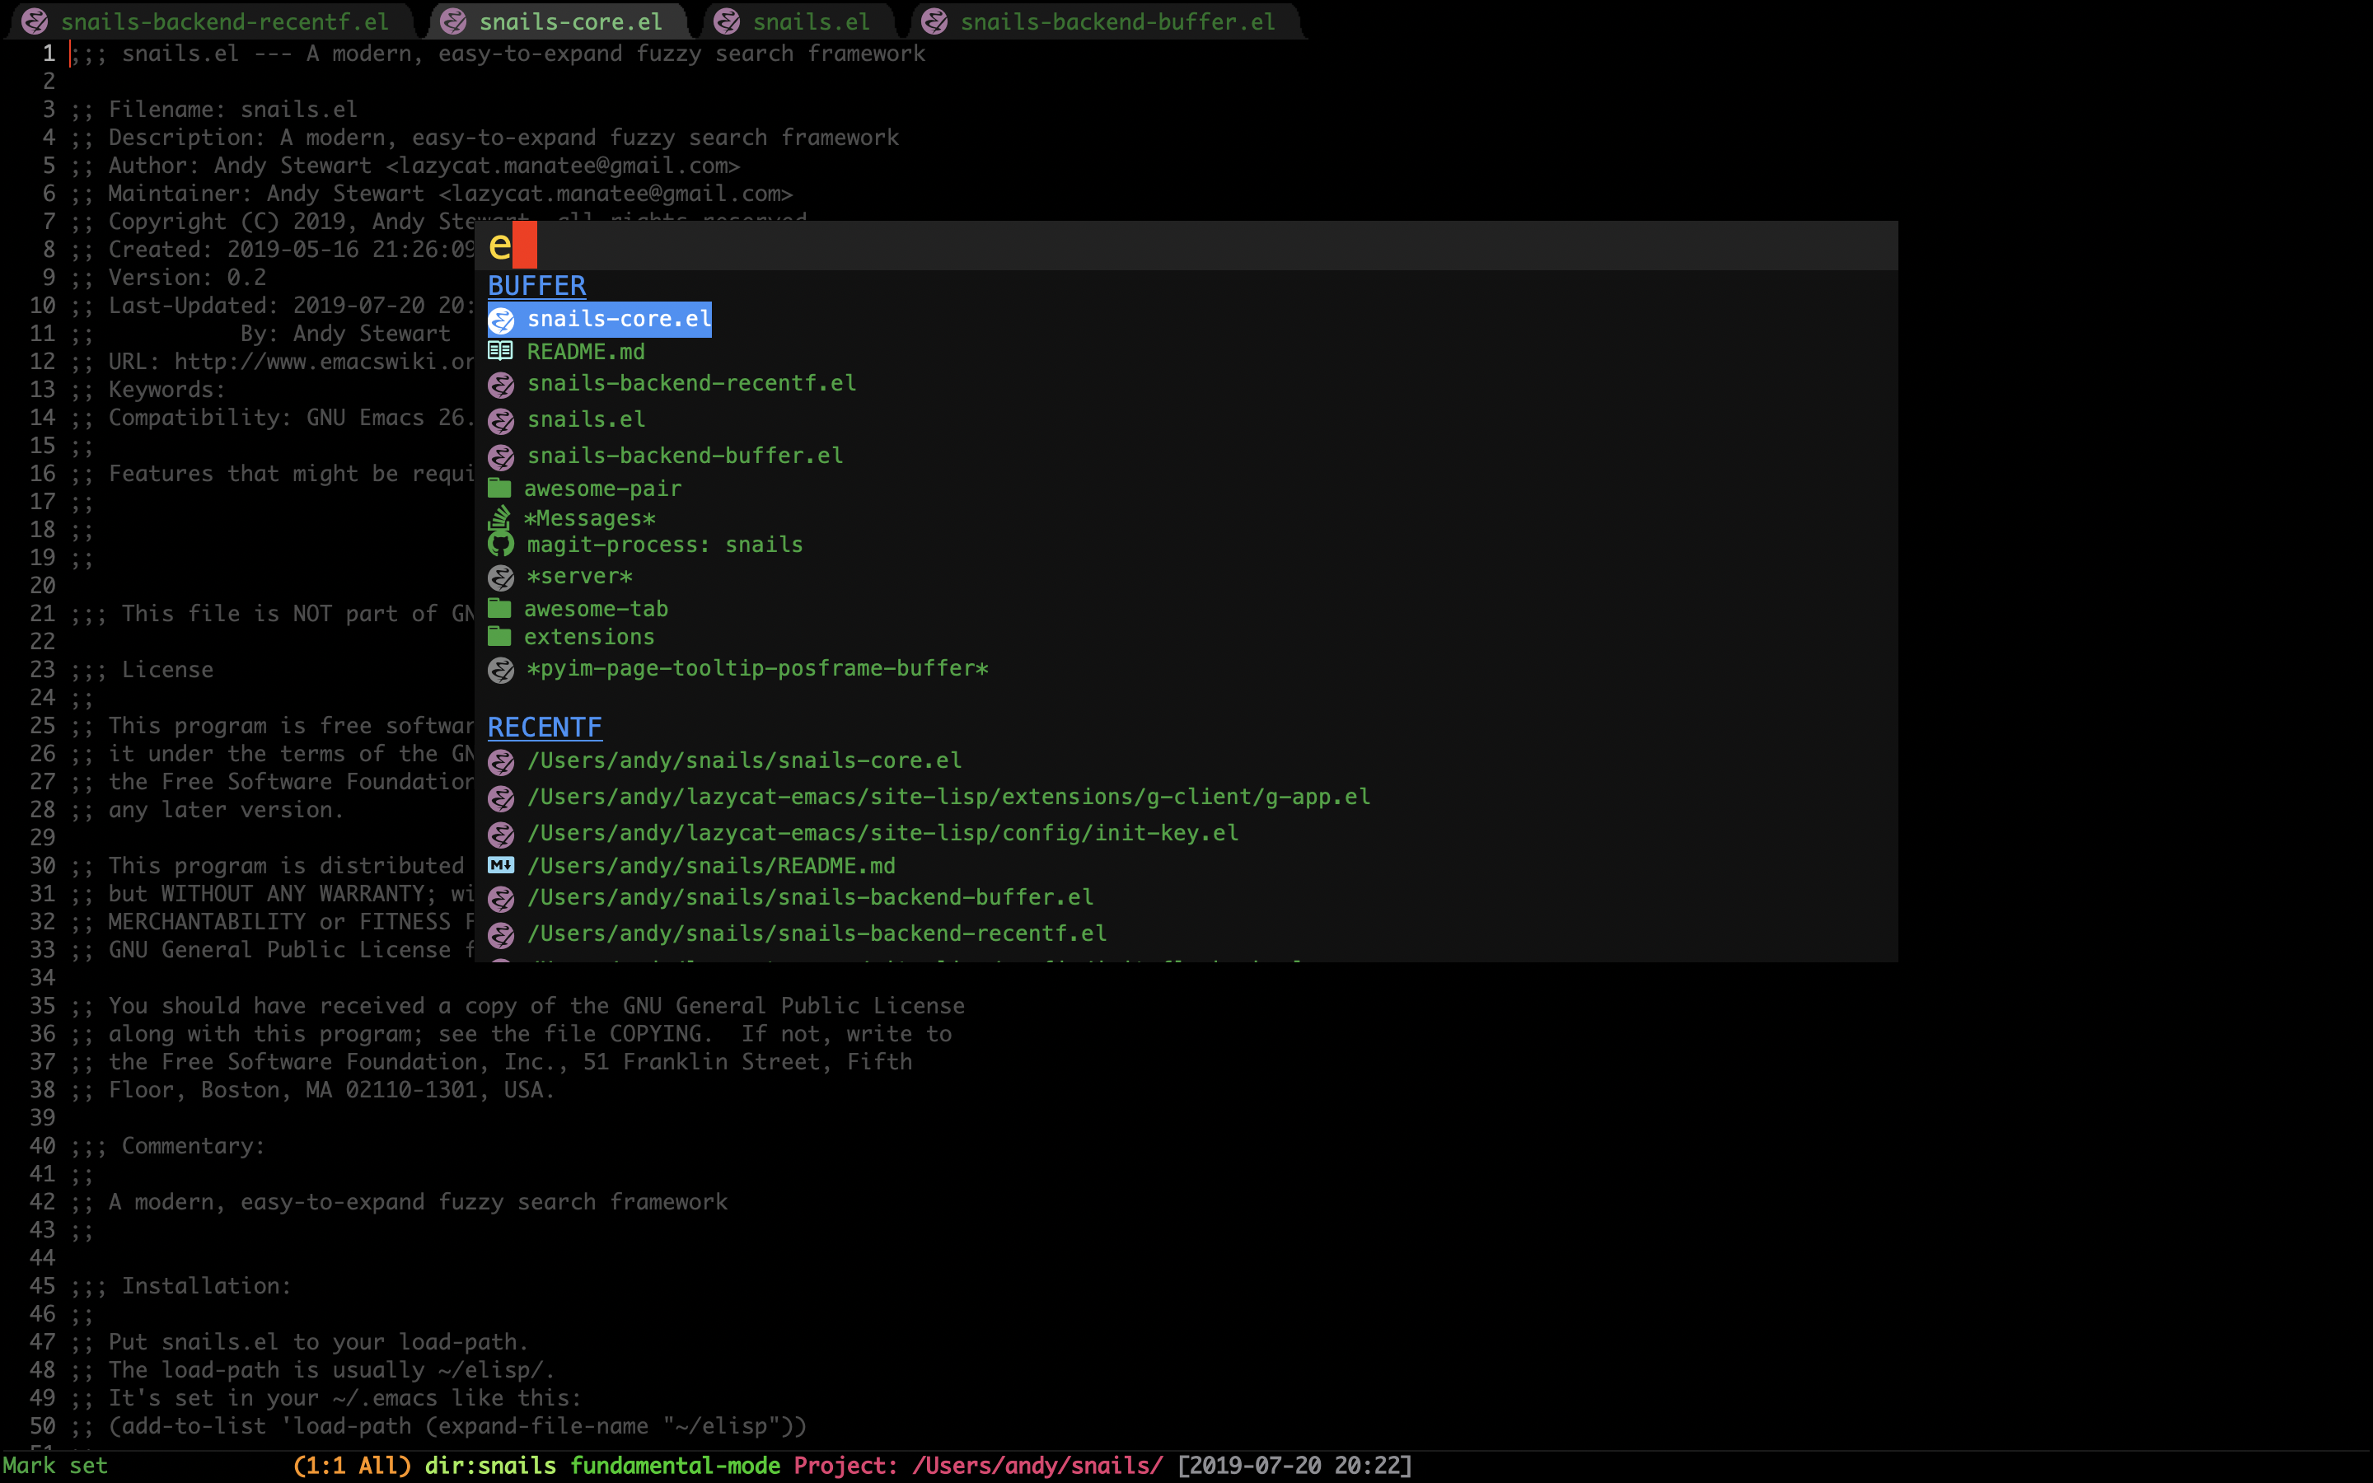Click the BUFFER section heading

pyautogui.click(x=536, y=285)
